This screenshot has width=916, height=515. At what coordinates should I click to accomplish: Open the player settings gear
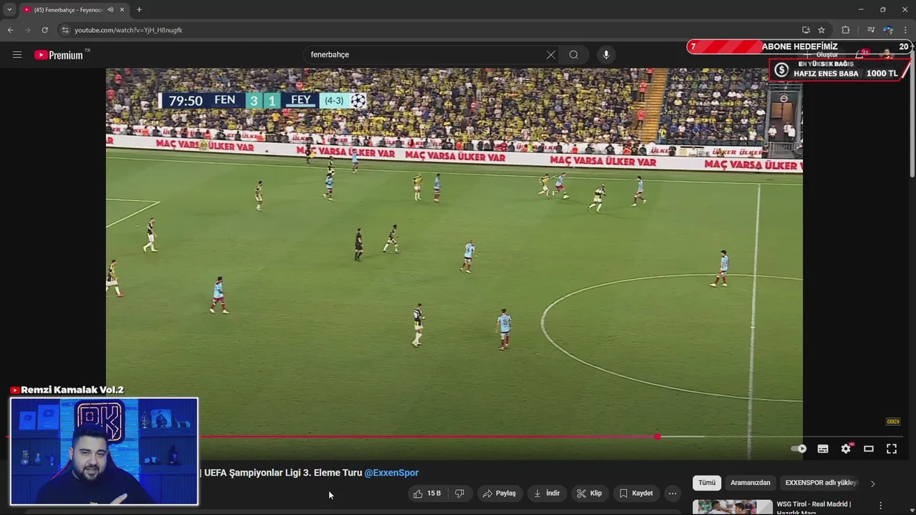point(846,448)
